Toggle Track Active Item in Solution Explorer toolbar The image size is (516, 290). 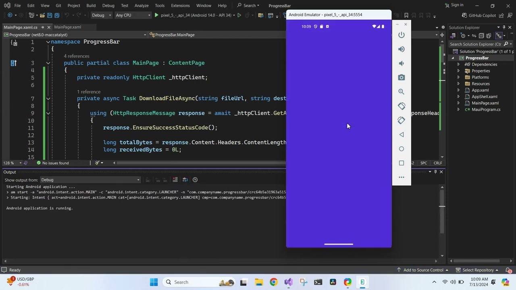coord(499,35)
